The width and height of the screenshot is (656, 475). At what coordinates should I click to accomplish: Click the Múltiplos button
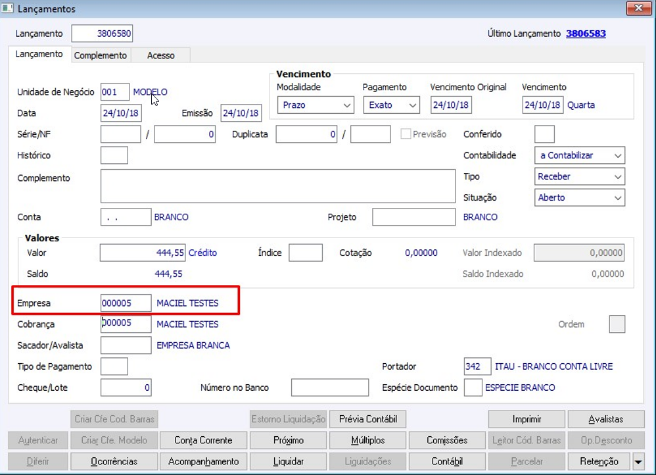[367, 441]
